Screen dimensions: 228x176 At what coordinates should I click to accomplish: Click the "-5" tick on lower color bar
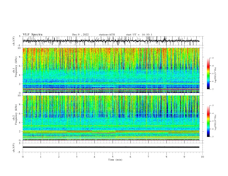(212, 121)
